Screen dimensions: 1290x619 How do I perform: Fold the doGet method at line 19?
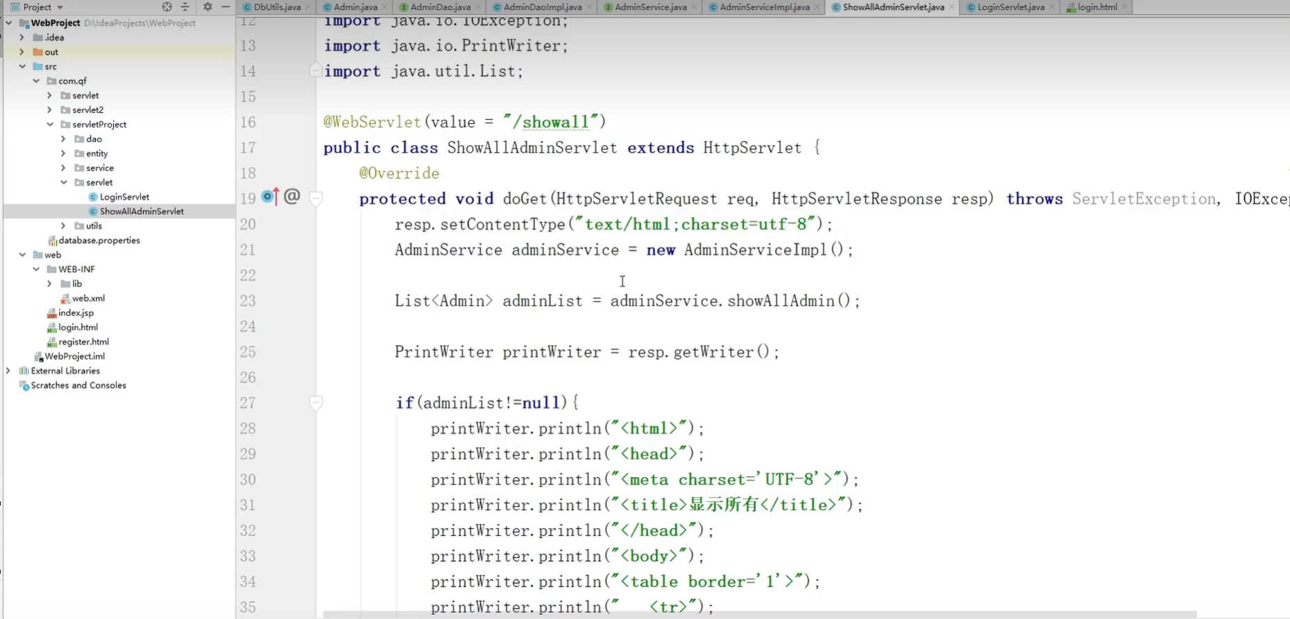point(316,199)
